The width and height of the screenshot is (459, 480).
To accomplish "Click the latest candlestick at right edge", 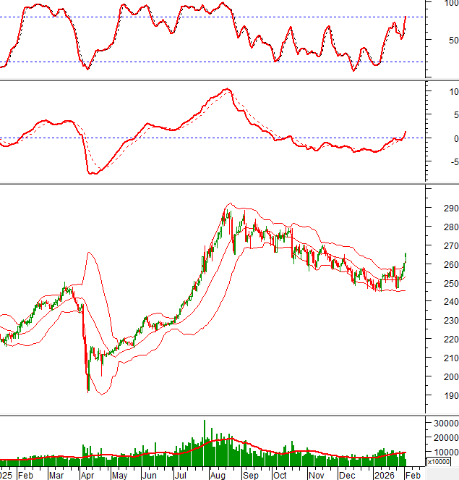I will pos(406,258).
